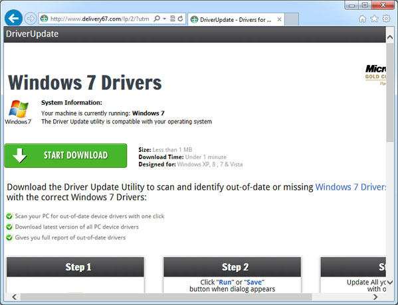Screen dimensions: 398x305
Task: Close the DriverUpdate tab
Action: point(279,19)
